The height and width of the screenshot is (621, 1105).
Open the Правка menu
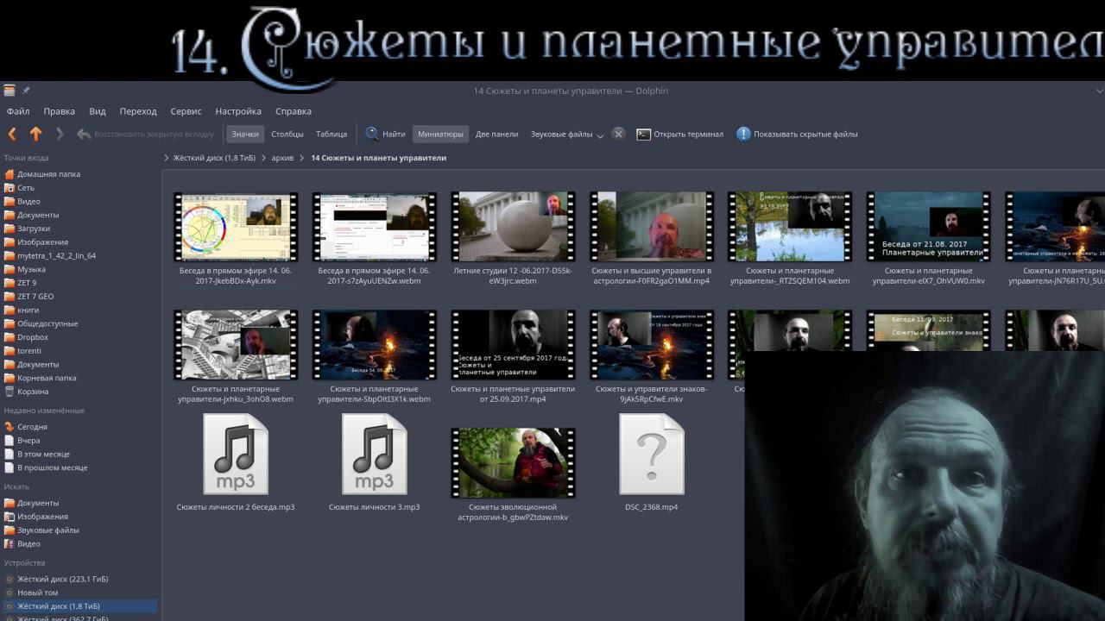60,111
